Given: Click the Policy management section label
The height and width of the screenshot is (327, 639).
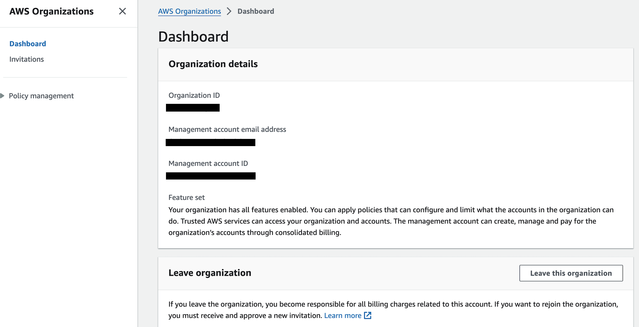Looking at the screenshot, I should tap(41, 96).
